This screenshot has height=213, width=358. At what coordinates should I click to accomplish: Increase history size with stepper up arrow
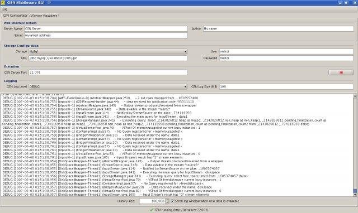tap(167, 200)
